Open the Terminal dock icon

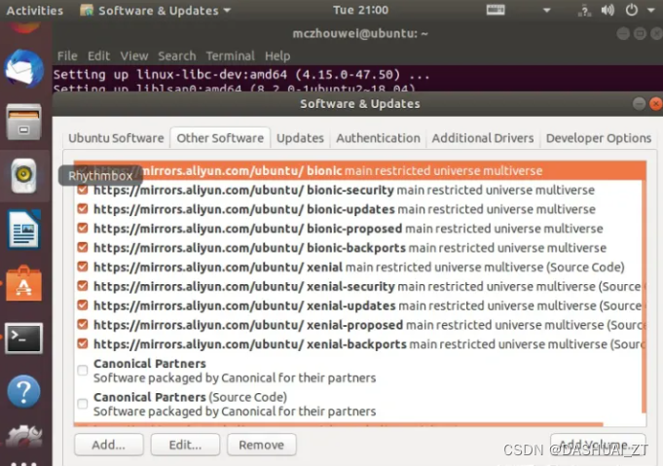pos(23,338)
